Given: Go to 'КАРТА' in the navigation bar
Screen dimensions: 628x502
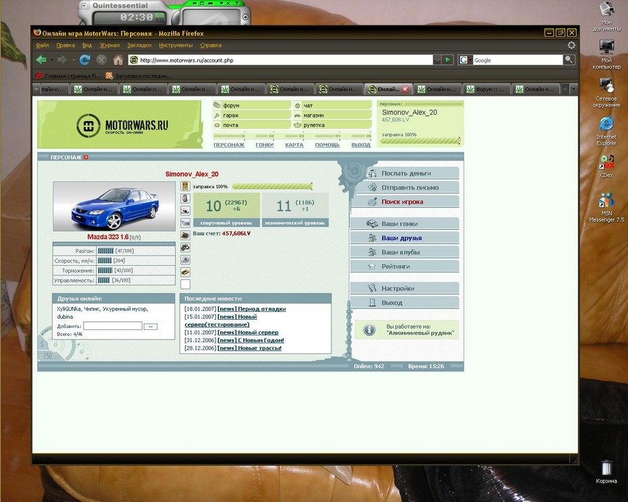Looking at the screenshot, I should coord(294,145).
